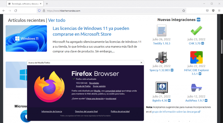Close the 'Tecnología, software y descargas' tab
The width and height of the screenshot is (223, 123).
pos(41,3)
